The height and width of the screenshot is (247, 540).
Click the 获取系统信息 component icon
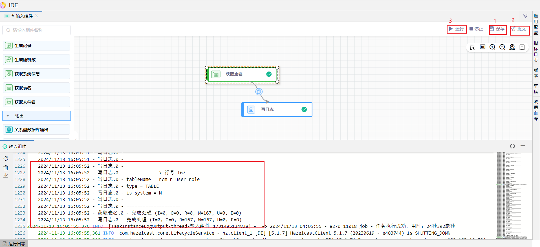click(9, 74)
